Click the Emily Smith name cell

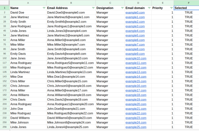click(x=28, y=22)
